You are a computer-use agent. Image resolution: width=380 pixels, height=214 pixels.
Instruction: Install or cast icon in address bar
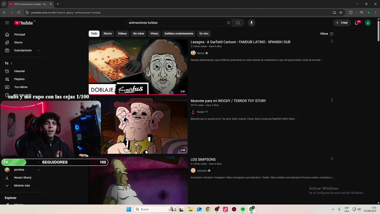pos(334,12)
